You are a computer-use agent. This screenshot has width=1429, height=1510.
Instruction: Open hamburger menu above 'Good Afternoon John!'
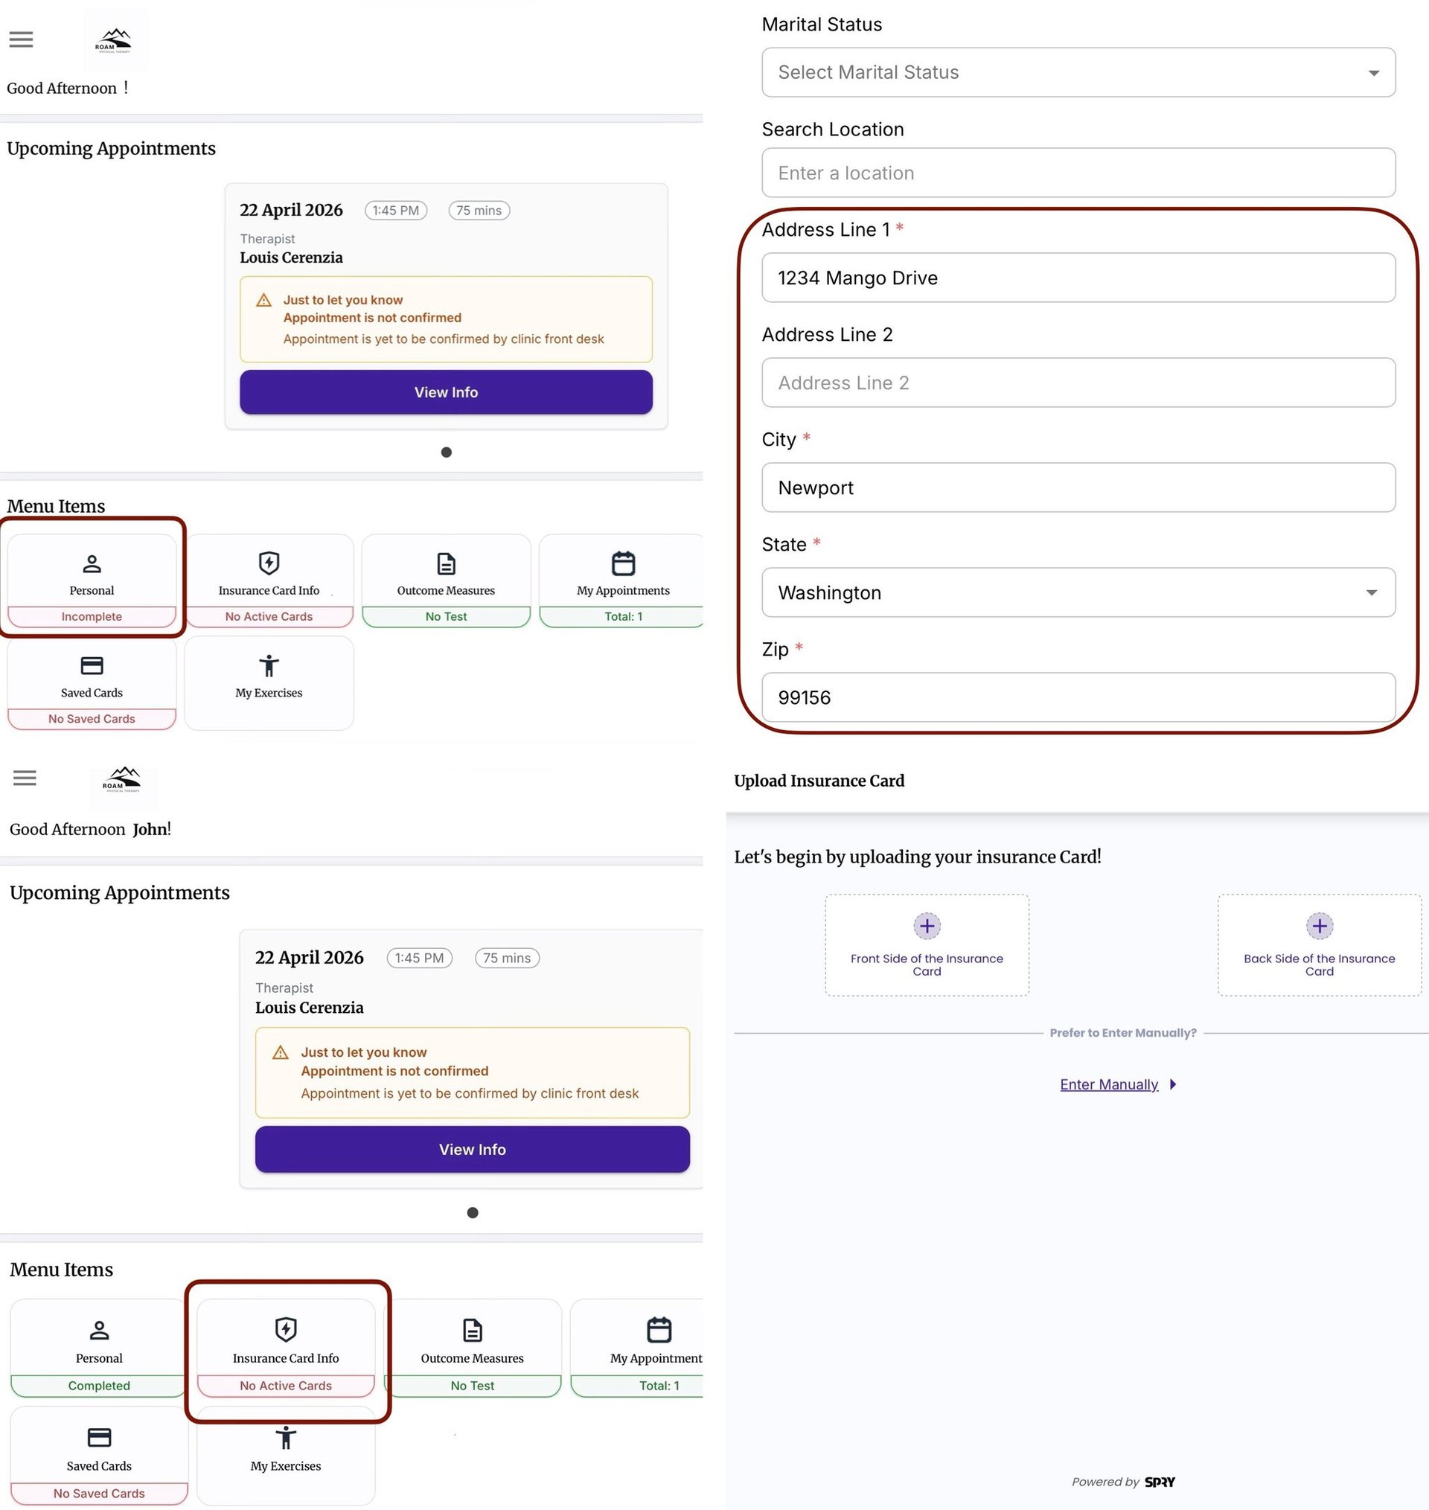pyautogui.click(x=25, y=778)
